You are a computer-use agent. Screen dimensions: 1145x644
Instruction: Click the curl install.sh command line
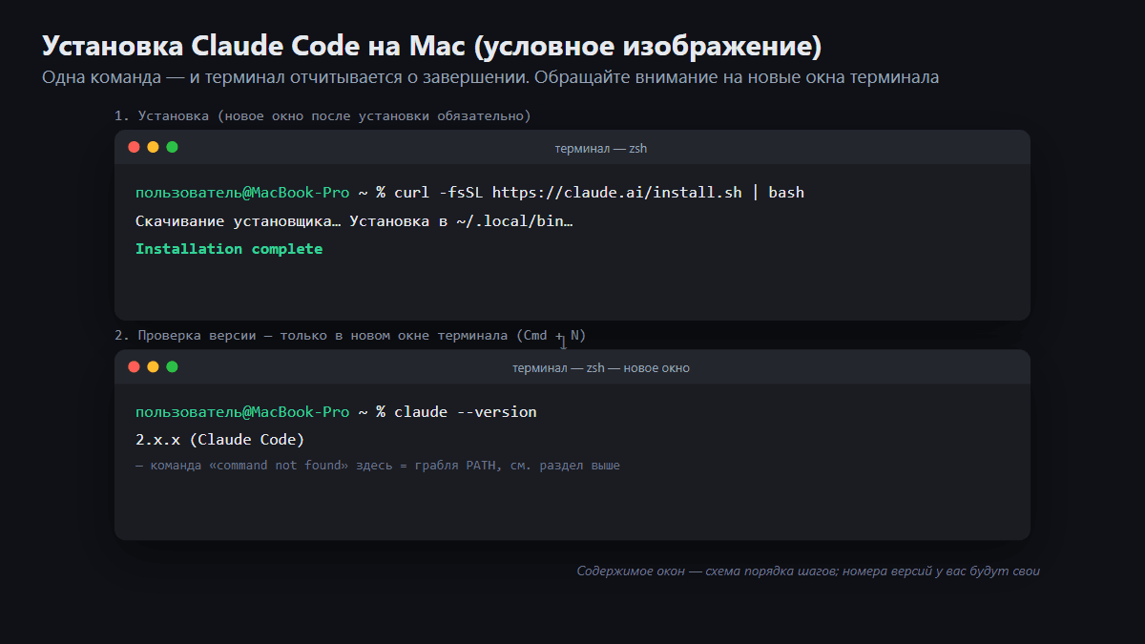pyautogui.click(x=599, y=193)
